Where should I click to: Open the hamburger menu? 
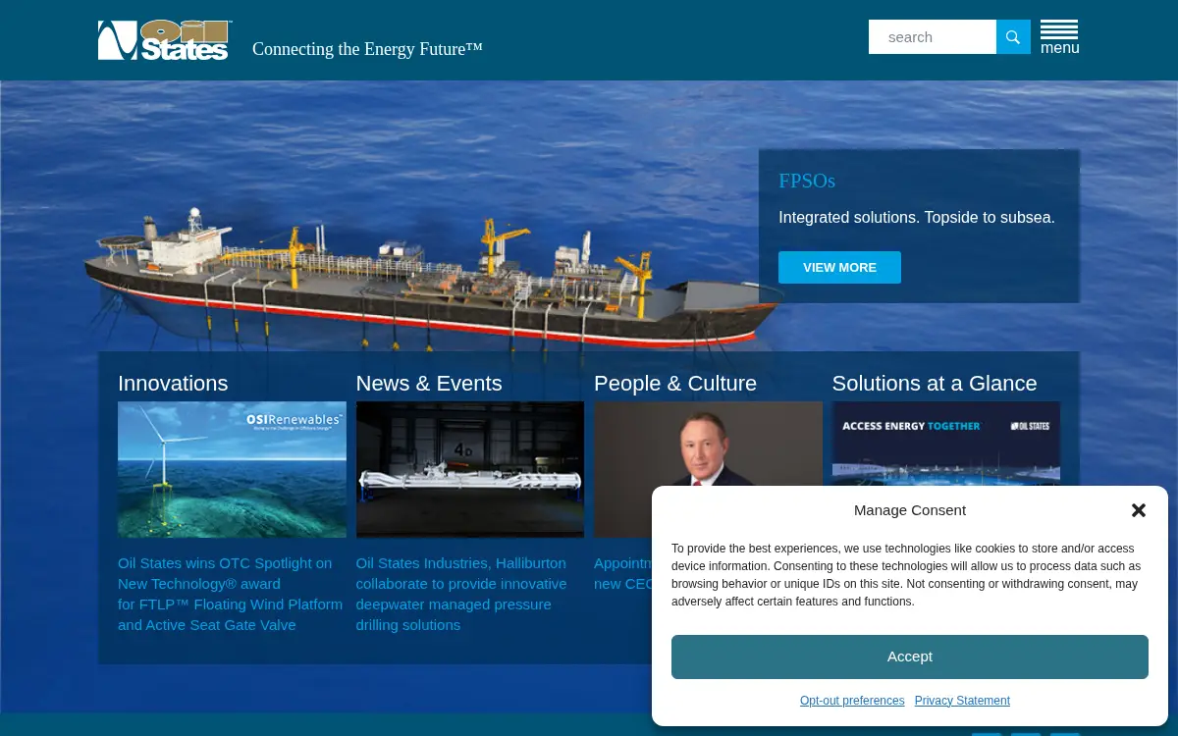click(1059, 37)
